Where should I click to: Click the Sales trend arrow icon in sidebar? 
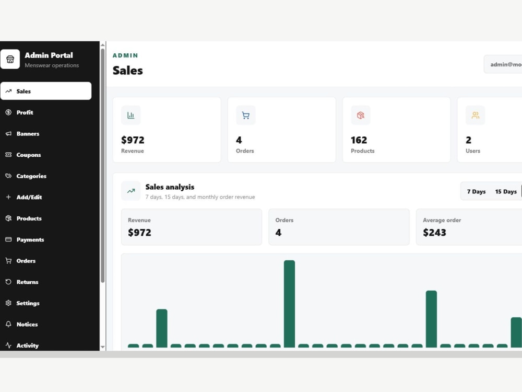coord(9,91)
